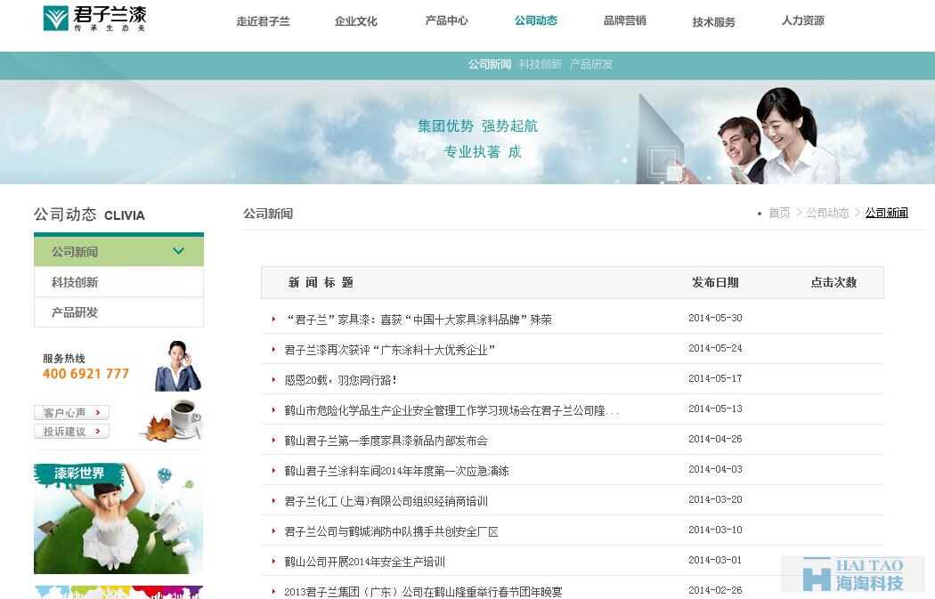
Task: Collapse the 公司新闻 sidebar chevron
Action: (x=178, y=251)
